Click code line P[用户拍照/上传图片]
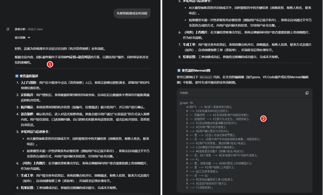Viewport: 323px width, 195px height. point(210,167)
